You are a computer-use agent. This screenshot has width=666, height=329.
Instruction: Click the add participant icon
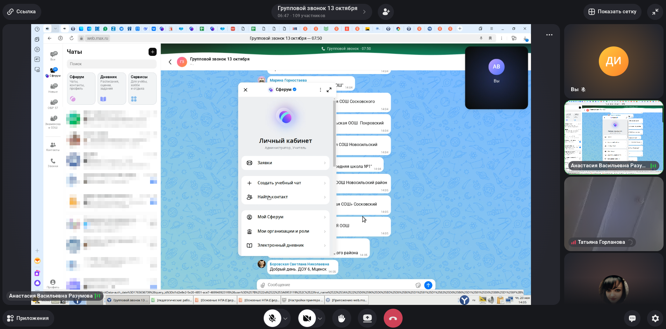[x=386, y=12]
